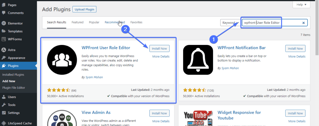Click the Plugins plug icon

3,66
